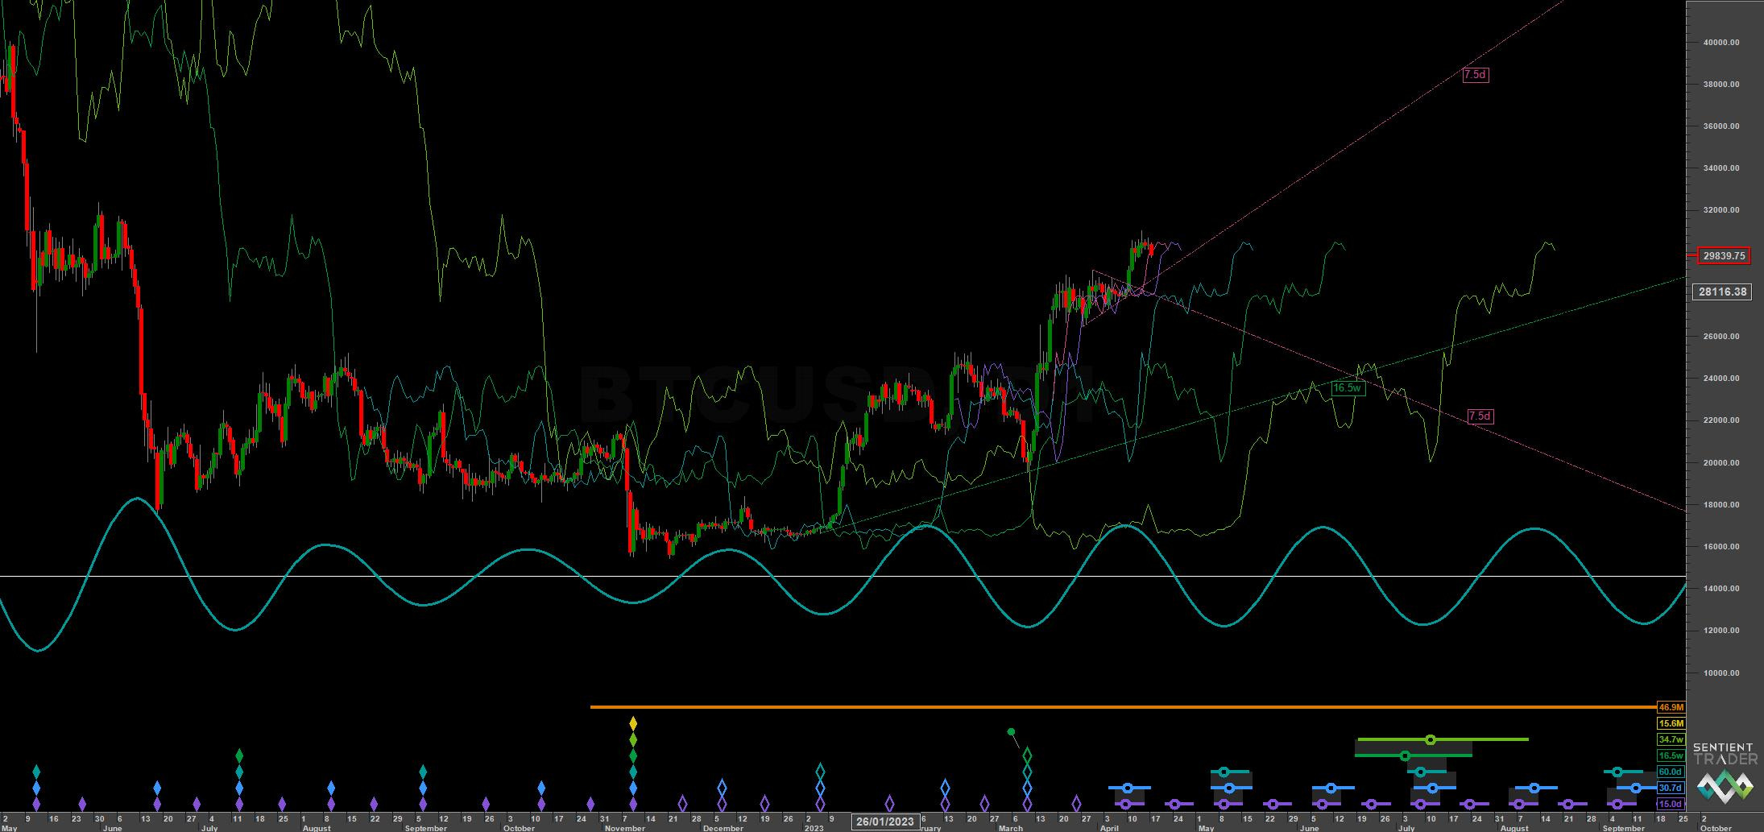Click the circle marker on the green 34.7w band
Viewport: 1764px width, 832px height.
(x=1431, y=738)
